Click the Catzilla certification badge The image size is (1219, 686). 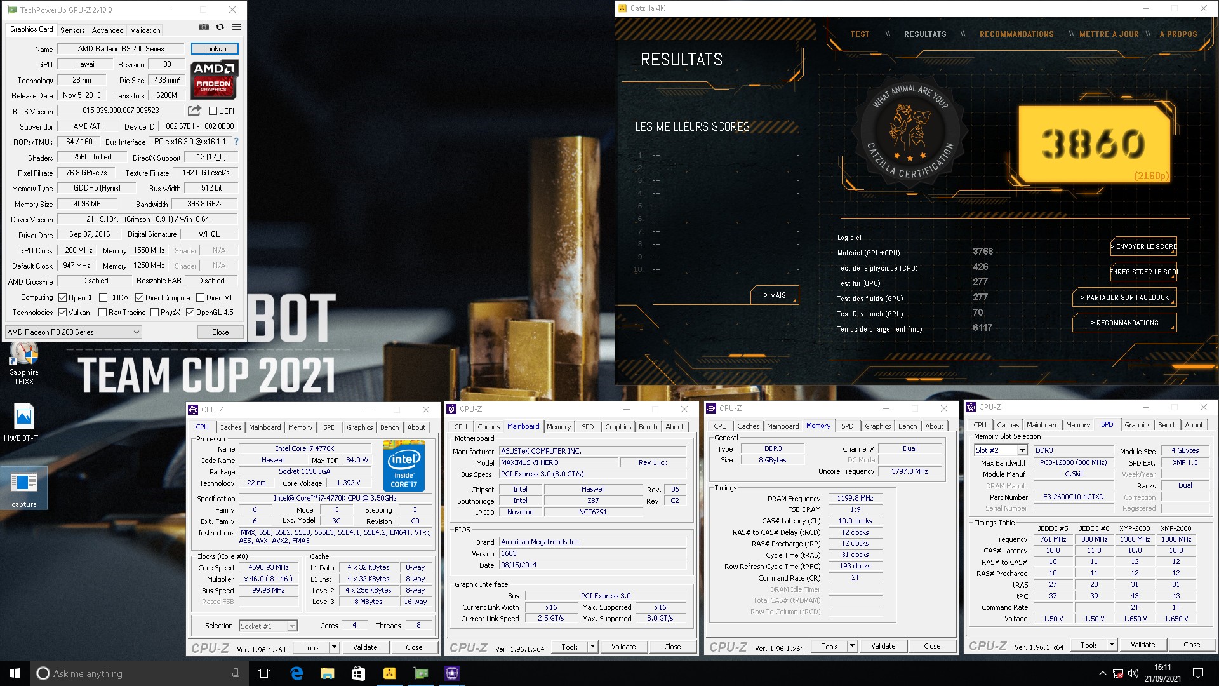click(910, 132)
